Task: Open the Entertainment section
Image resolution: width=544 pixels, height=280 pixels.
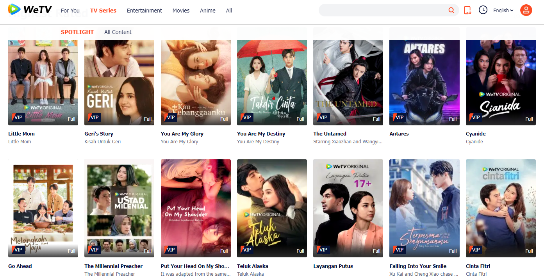Action: pyautogui.click(x=144, y=11)
